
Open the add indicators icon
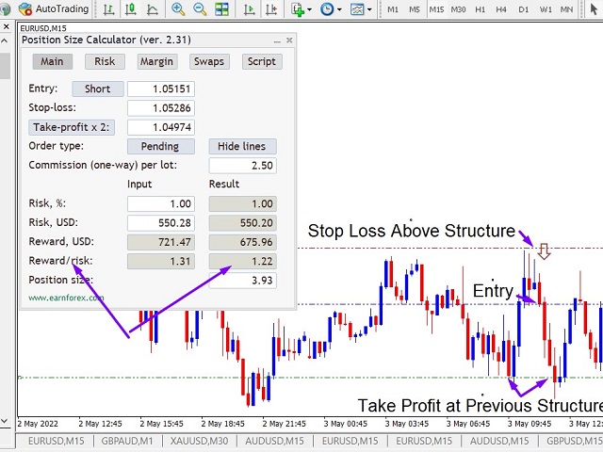pos(298,8)
